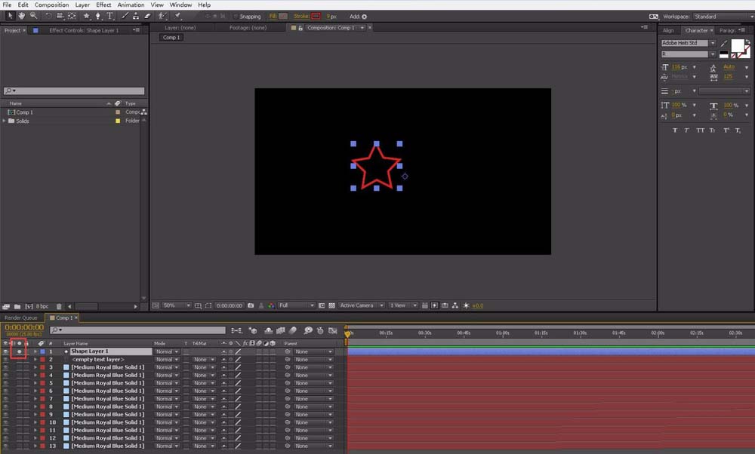The width and height of the screenshot is (755, 454).
Task: Hide layer 3 Medium Royal Blue Solid
Action: coord(5,367)
